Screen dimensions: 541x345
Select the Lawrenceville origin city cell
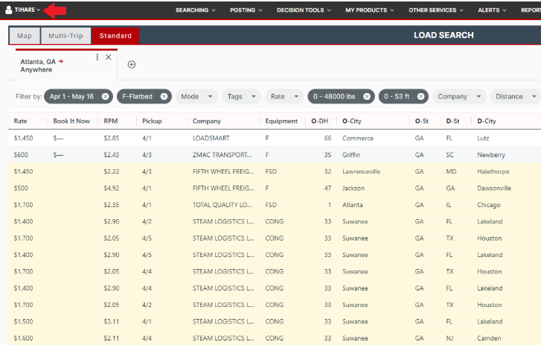coord(361,171)
